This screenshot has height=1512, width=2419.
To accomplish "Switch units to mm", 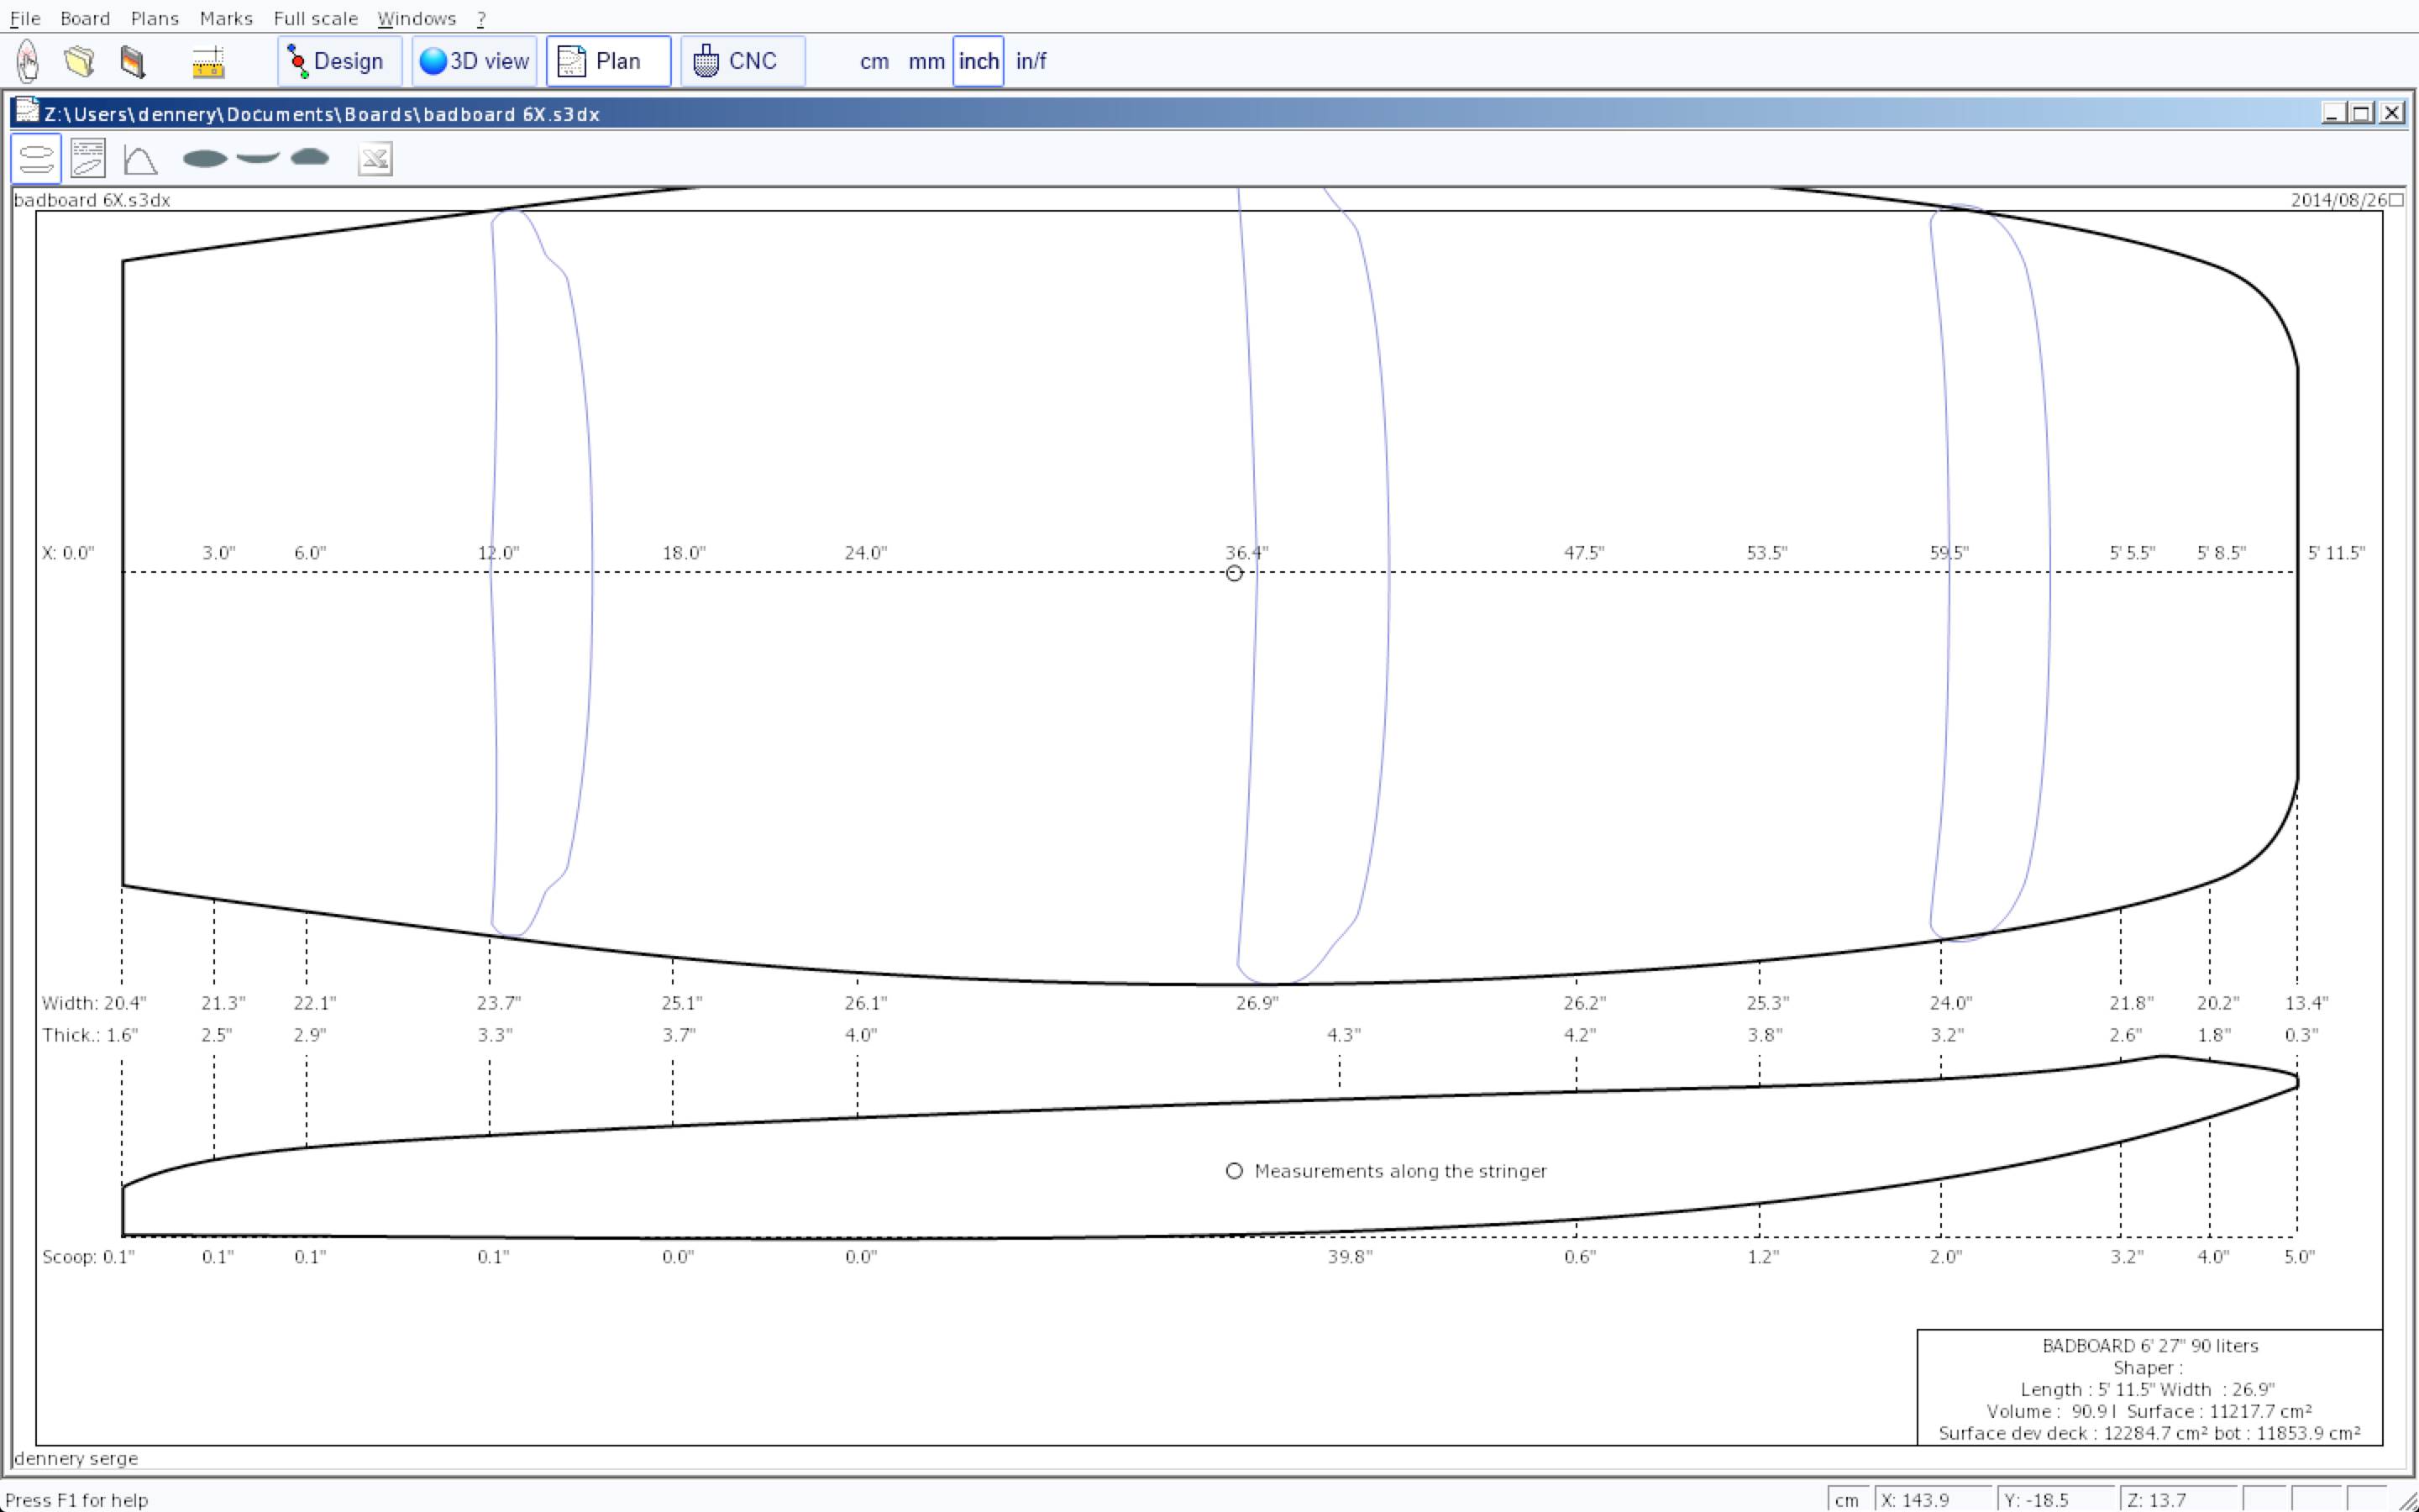I will 926,61.
